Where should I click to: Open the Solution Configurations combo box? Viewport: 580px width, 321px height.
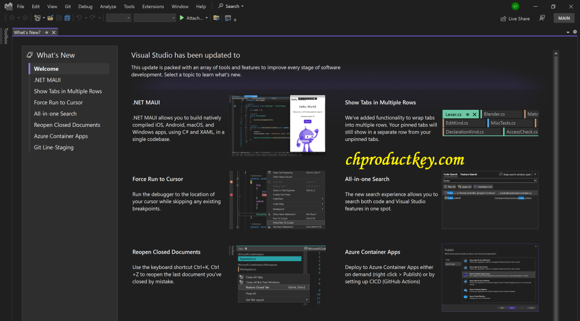118,18
